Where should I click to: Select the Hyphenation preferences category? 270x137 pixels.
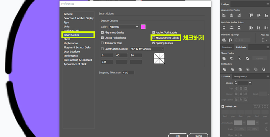(71, 43)
